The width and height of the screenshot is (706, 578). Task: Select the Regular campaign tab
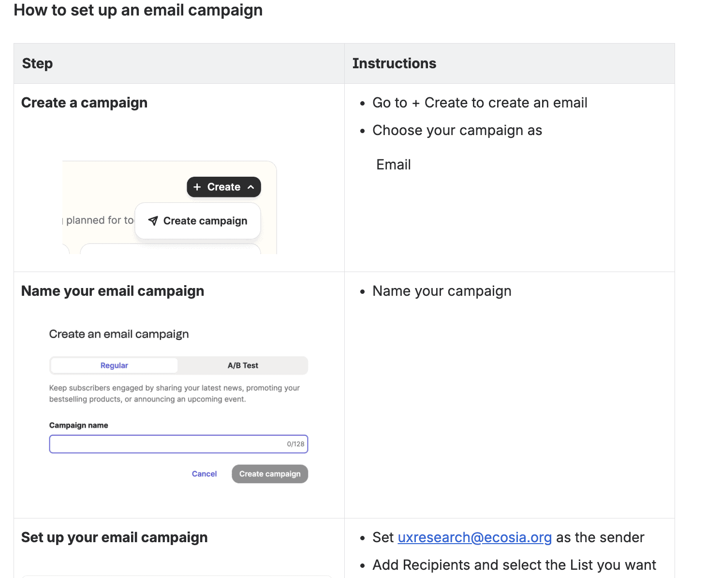pyautogui.click(x=114, y=365)
